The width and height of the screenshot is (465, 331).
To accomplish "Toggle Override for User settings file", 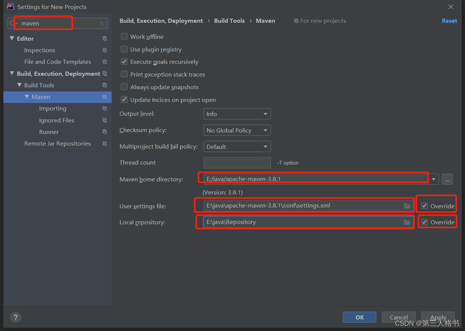I will tap(425, 206).
